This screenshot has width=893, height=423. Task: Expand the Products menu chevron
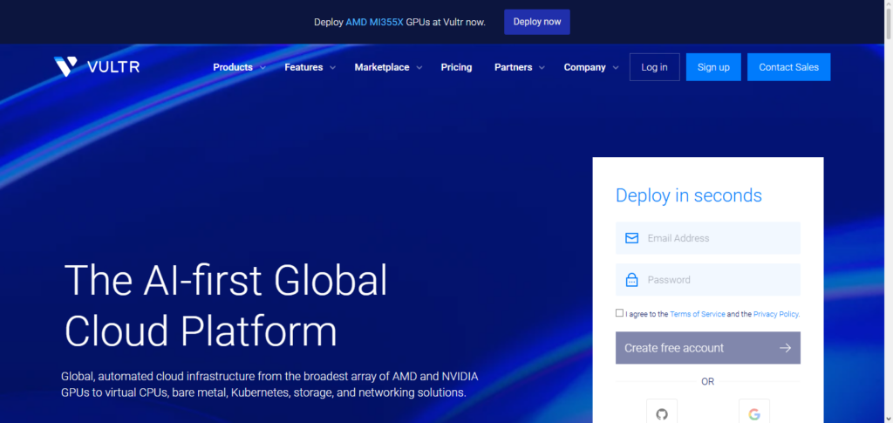coord(262,68)
